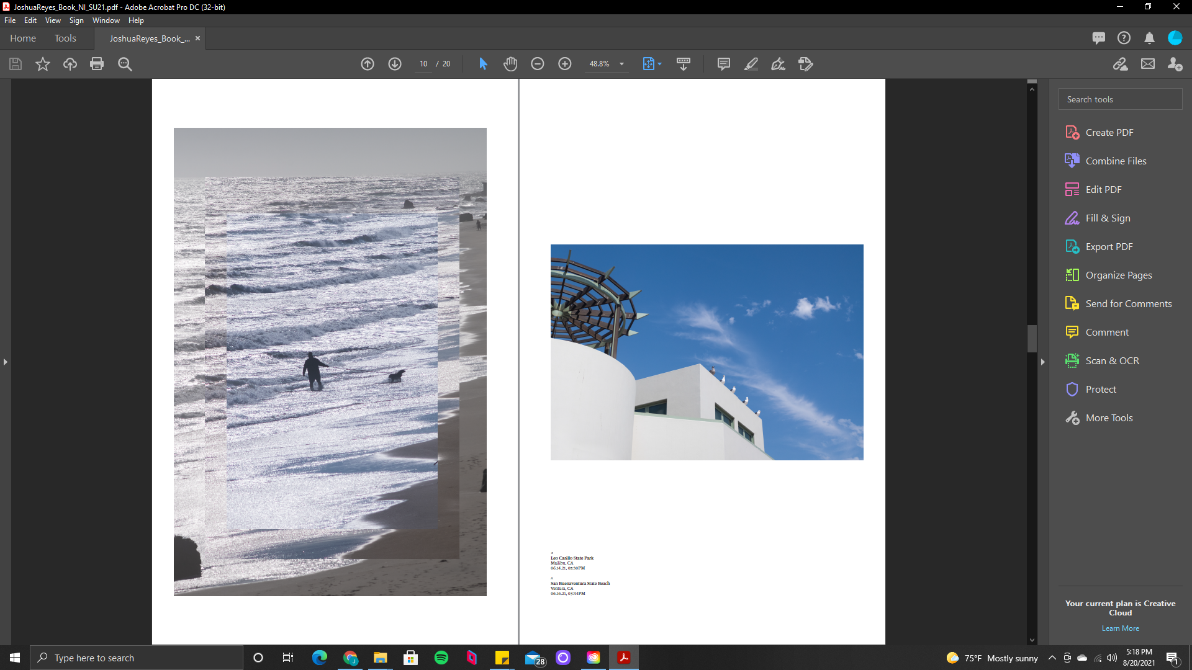Expand the Fit page options dropdown
The height and width of the screenshot is (670, 1192).
coord(659,64)
